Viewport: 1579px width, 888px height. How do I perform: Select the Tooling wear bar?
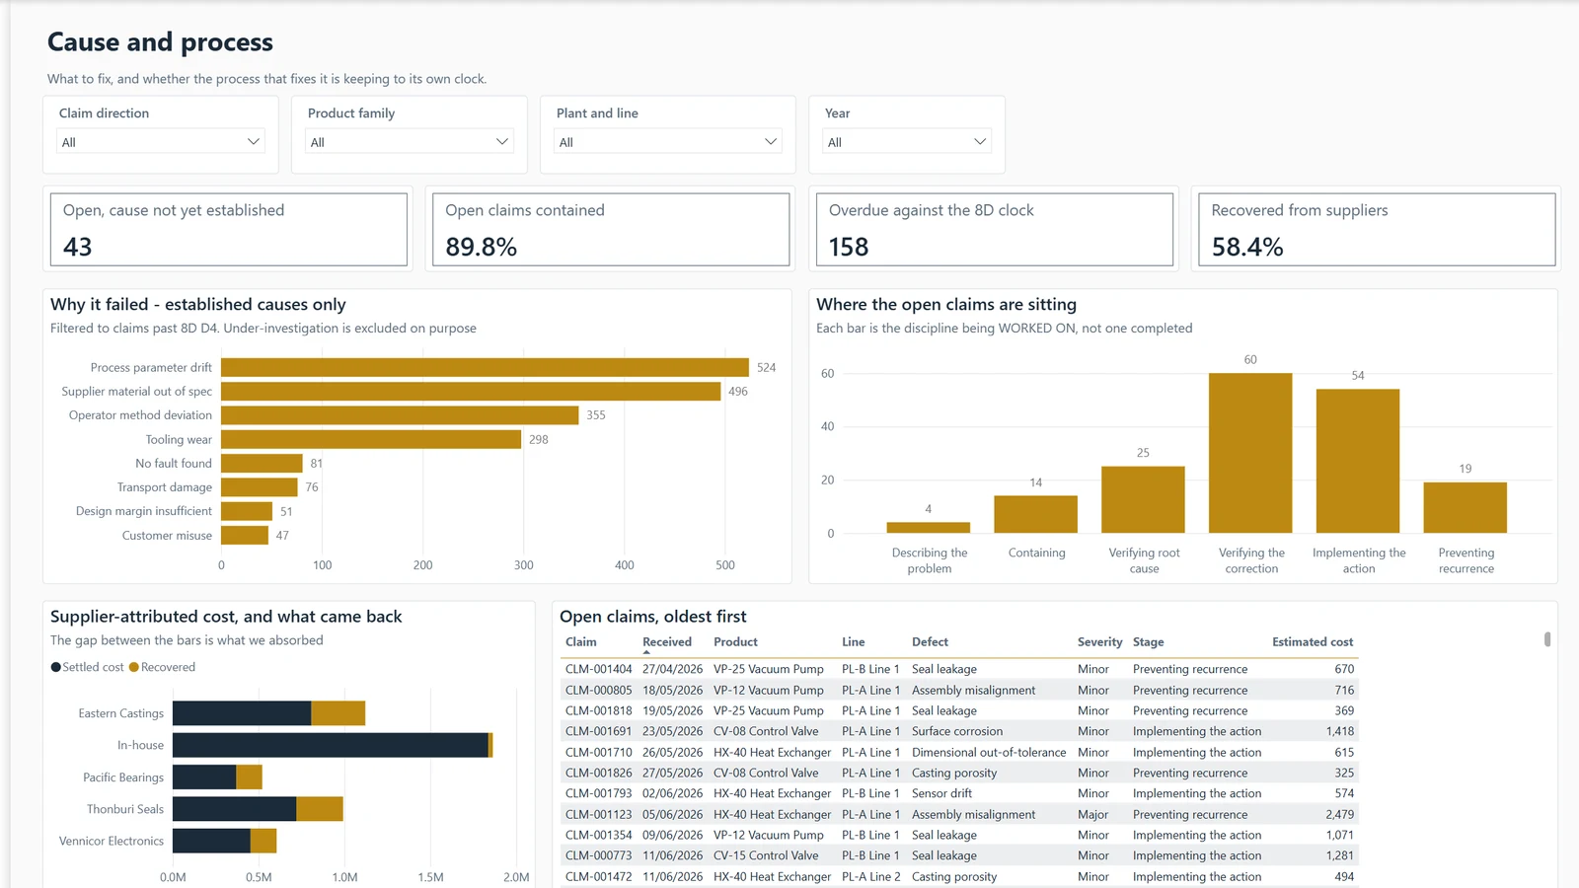[x=371, y=439]
